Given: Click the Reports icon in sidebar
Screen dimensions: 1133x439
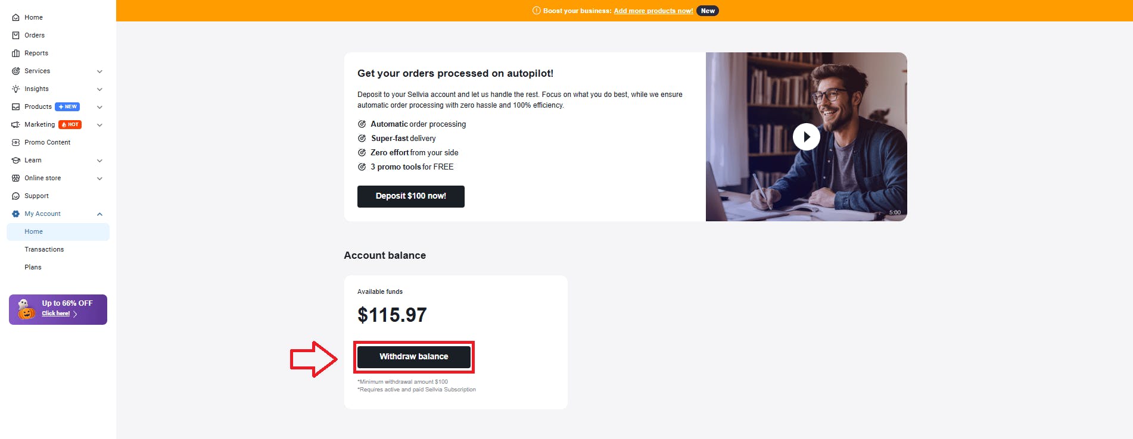Looking at the screenshot, I should point(16,54).
